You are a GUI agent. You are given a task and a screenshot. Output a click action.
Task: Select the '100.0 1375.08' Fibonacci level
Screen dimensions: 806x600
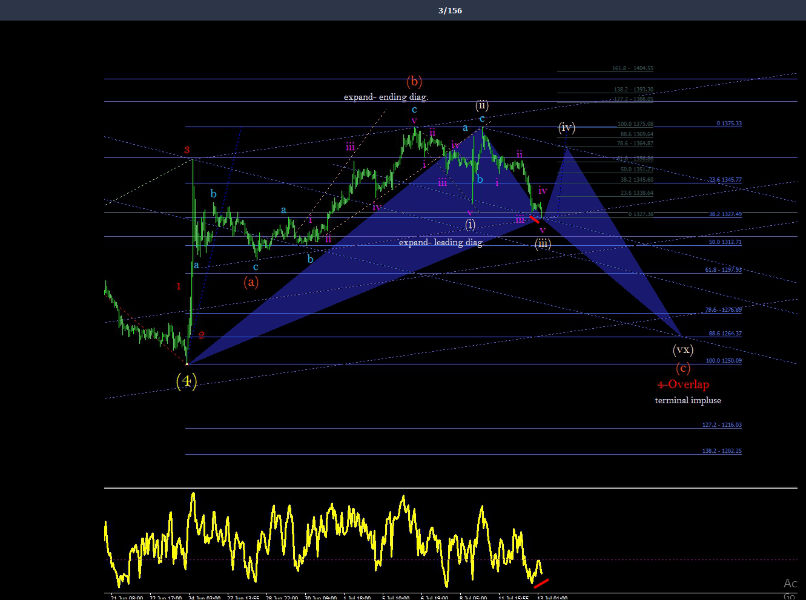[x=635, y=124]
